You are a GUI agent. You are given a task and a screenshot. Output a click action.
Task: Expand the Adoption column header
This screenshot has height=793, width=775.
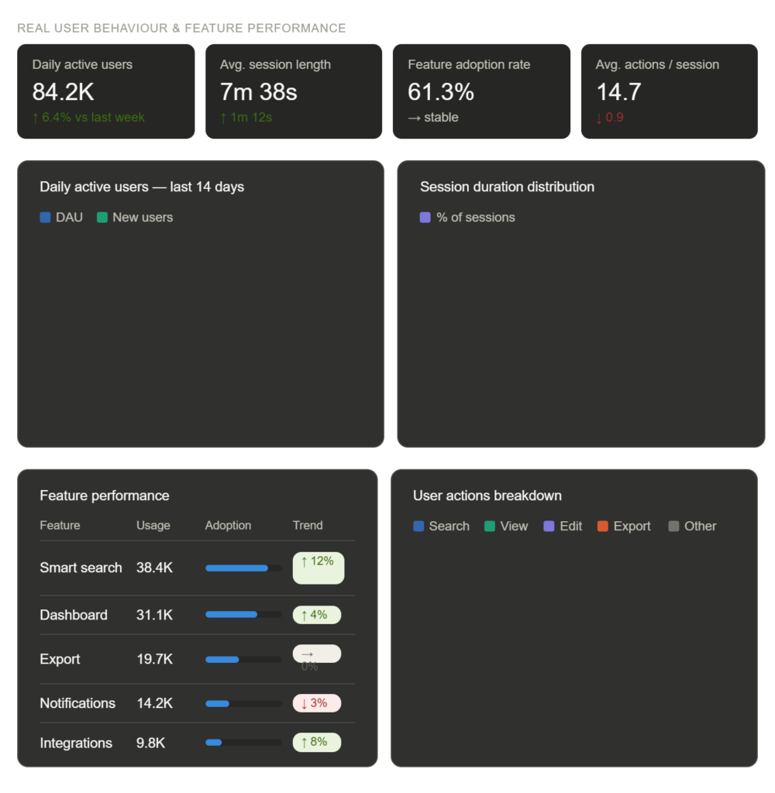(228, 525)
